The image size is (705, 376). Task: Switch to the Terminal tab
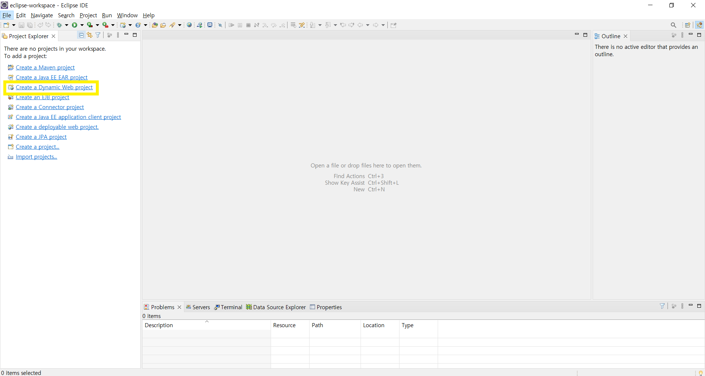point(228,307)
